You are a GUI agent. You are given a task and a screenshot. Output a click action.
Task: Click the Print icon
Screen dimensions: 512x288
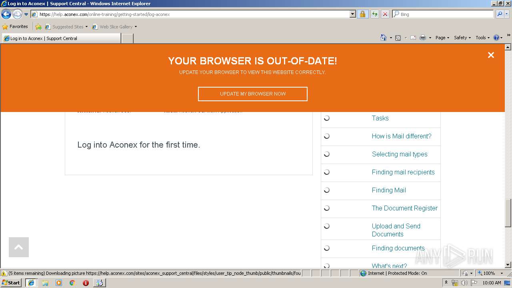coord(422,38)
